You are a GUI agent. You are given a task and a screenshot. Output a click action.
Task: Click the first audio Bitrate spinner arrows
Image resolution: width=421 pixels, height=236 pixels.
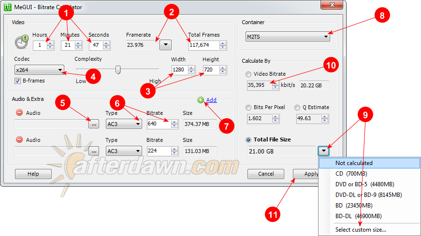tap(174, 124)
